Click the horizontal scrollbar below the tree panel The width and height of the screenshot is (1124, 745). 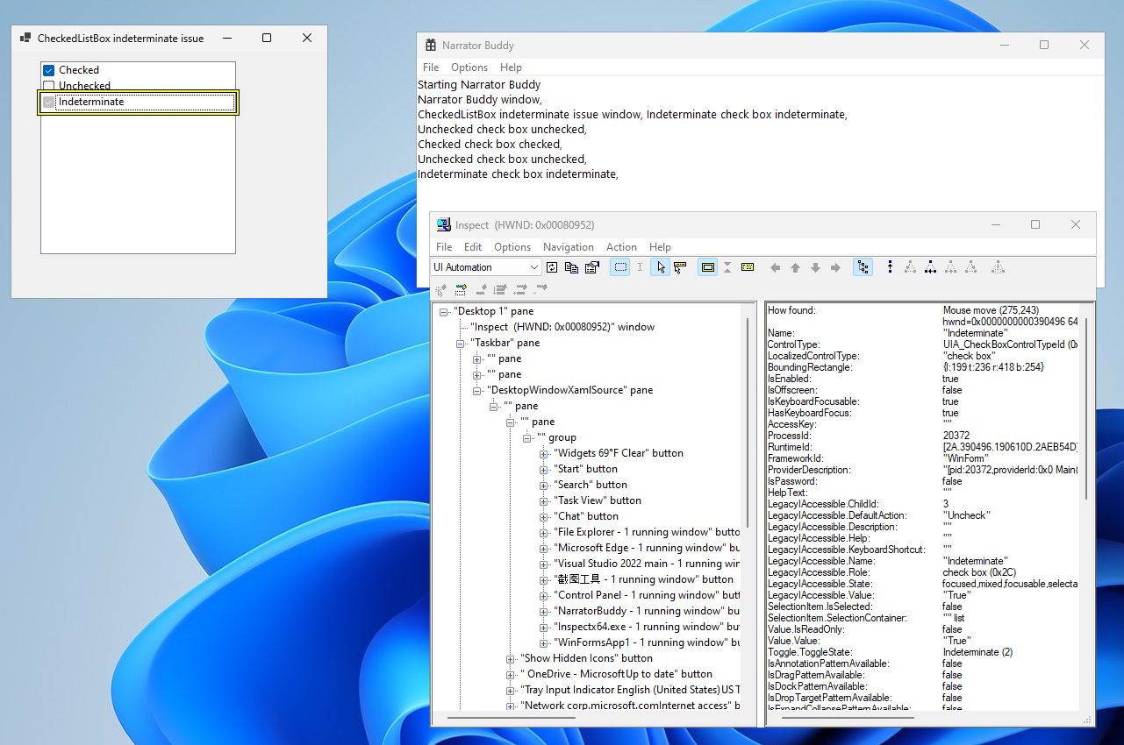[x=509, y=719]
